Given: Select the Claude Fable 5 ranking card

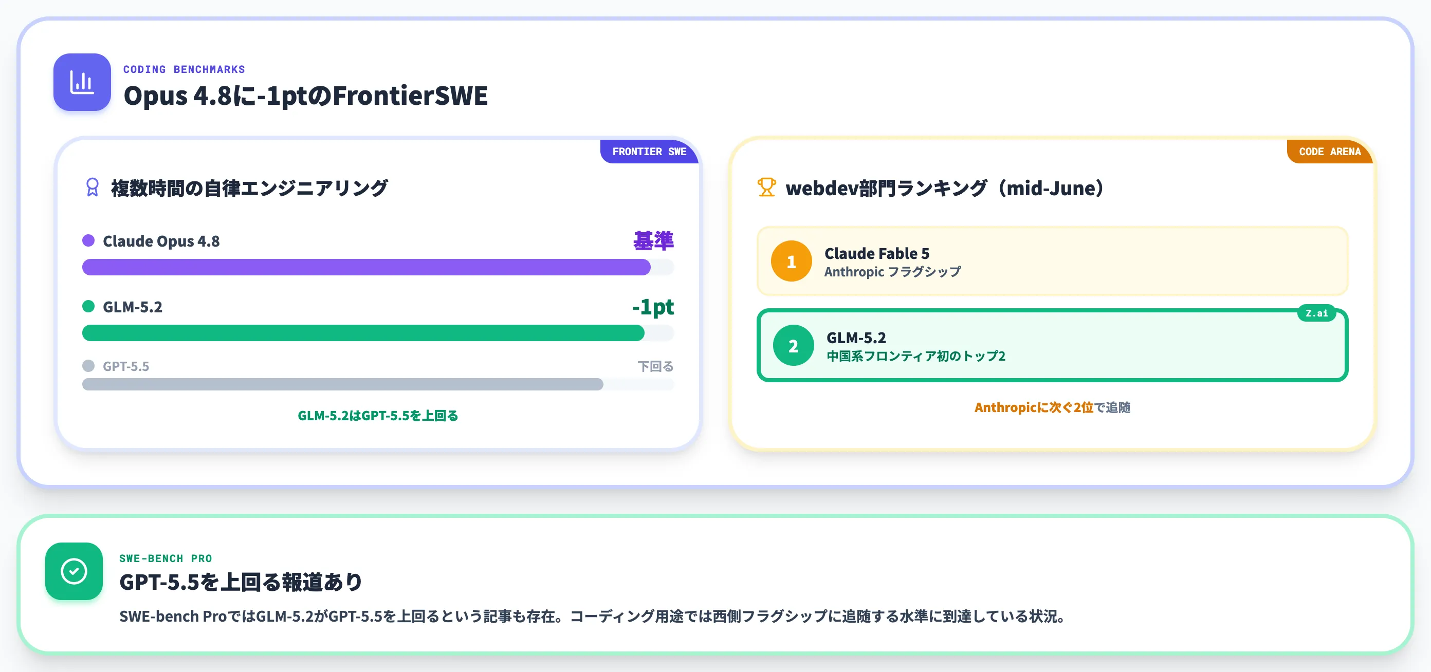Looking at the screenshot, I should [1052, 261].
